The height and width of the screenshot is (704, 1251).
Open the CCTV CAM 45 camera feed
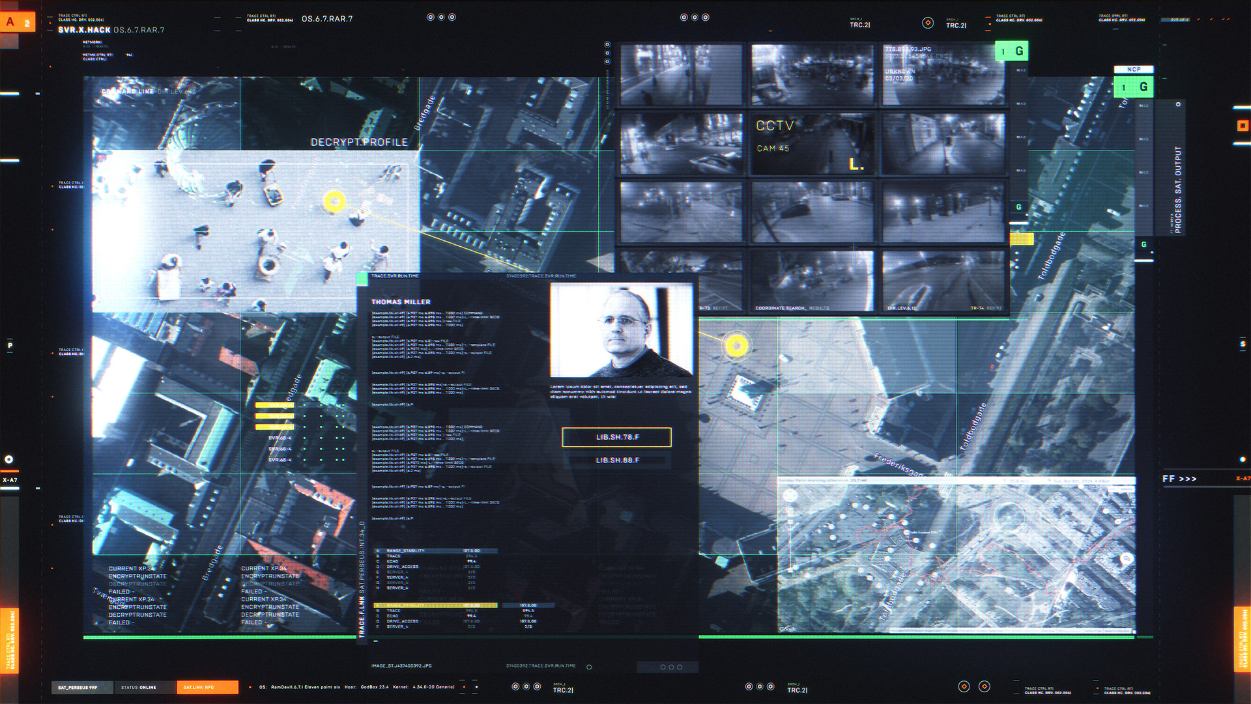point(812,144)
